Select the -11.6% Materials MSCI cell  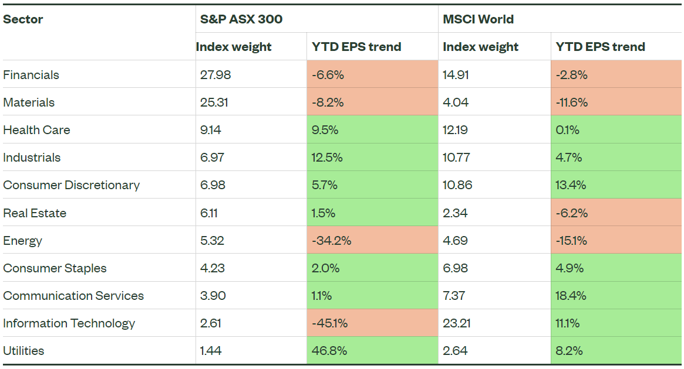571,102
